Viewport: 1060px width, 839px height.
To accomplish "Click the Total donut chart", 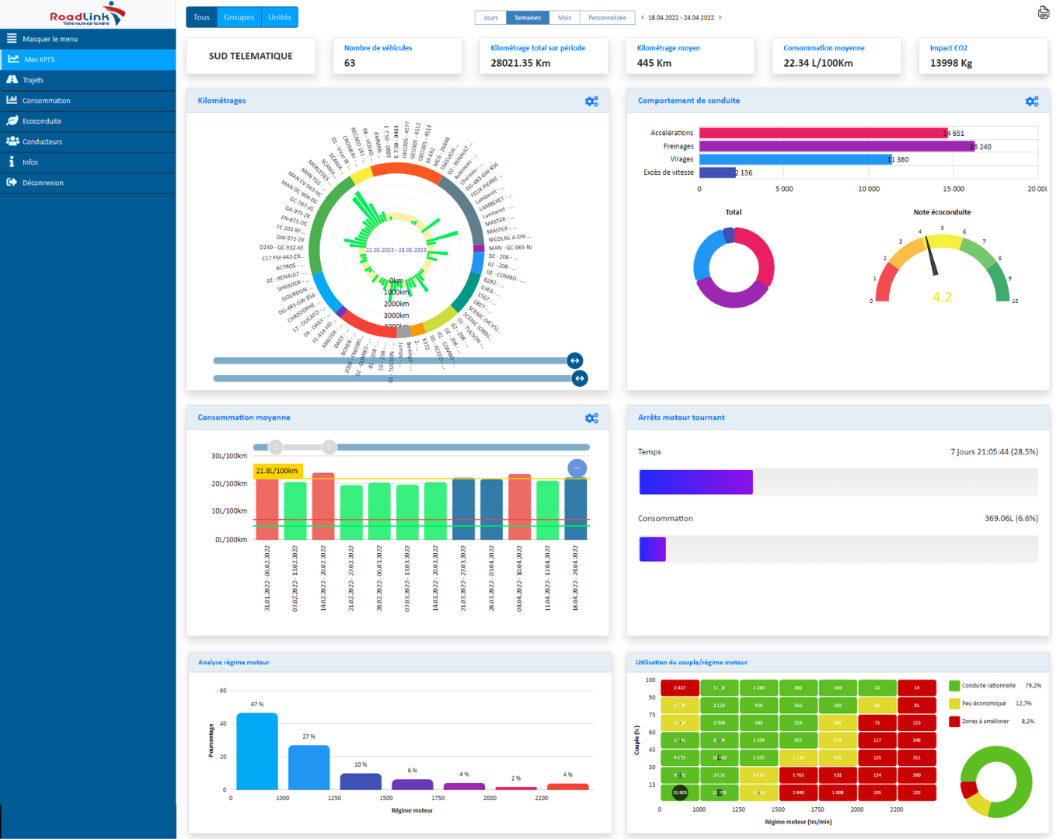I will [734, 267].
